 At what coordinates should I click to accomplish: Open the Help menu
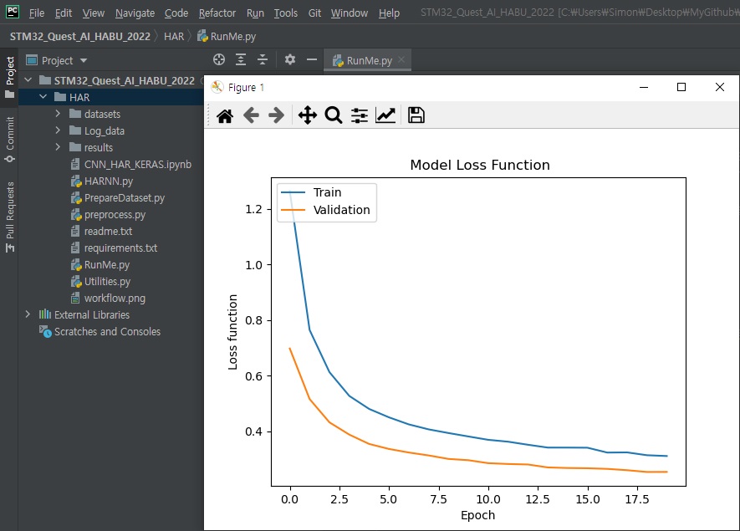pos(389,13)
